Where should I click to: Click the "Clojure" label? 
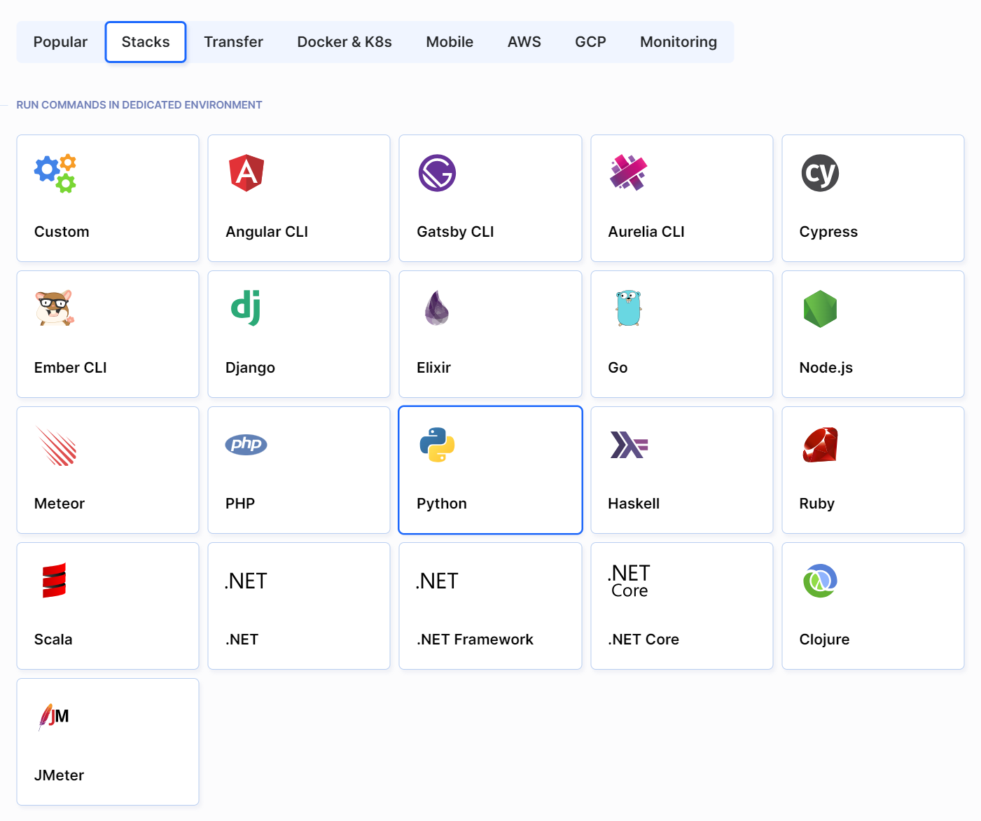tap(825, 640)
